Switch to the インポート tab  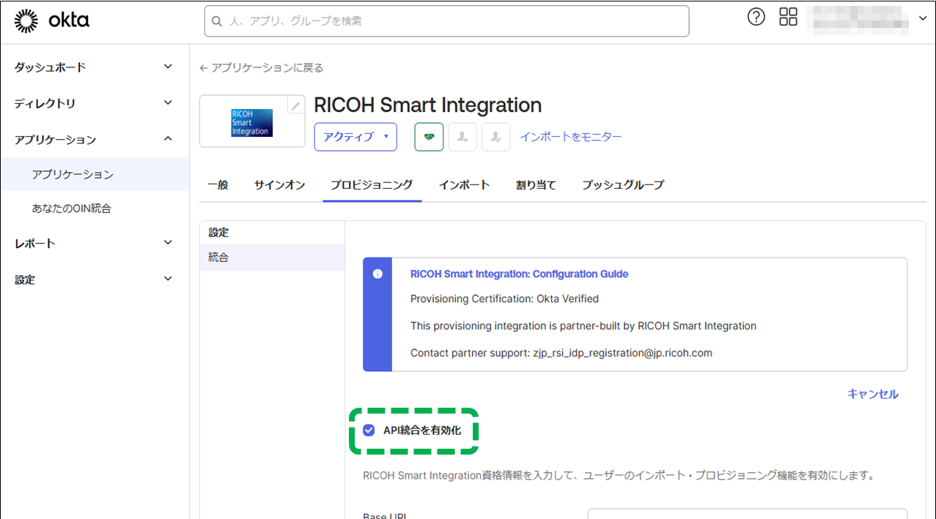point(464,185)
